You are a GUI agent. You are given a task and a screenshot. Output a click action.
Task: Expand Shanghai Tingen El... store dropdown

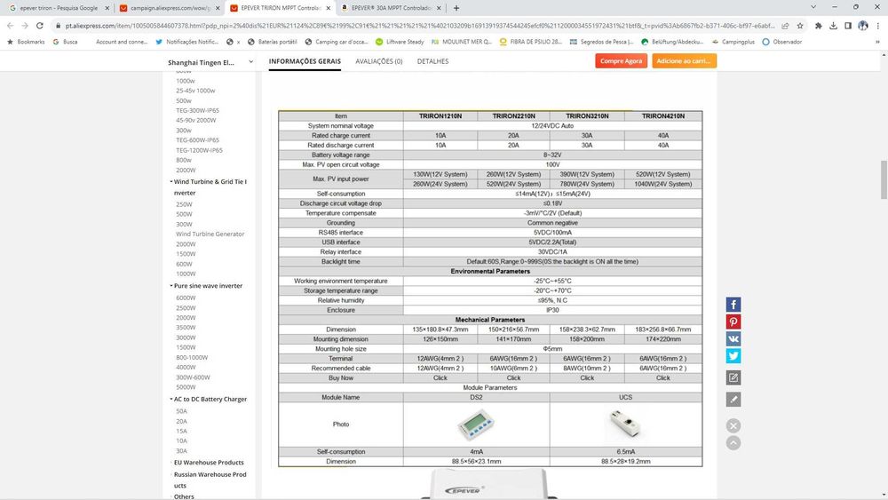(x=251, y=61)
